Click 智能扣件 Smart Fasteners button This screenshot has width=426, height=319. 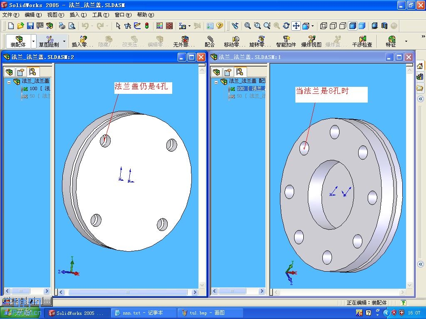pos(286,41)
